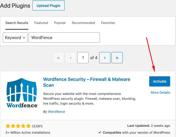Click the Add Plugins page heading
The image size is (176, 137).
(15, 6)
